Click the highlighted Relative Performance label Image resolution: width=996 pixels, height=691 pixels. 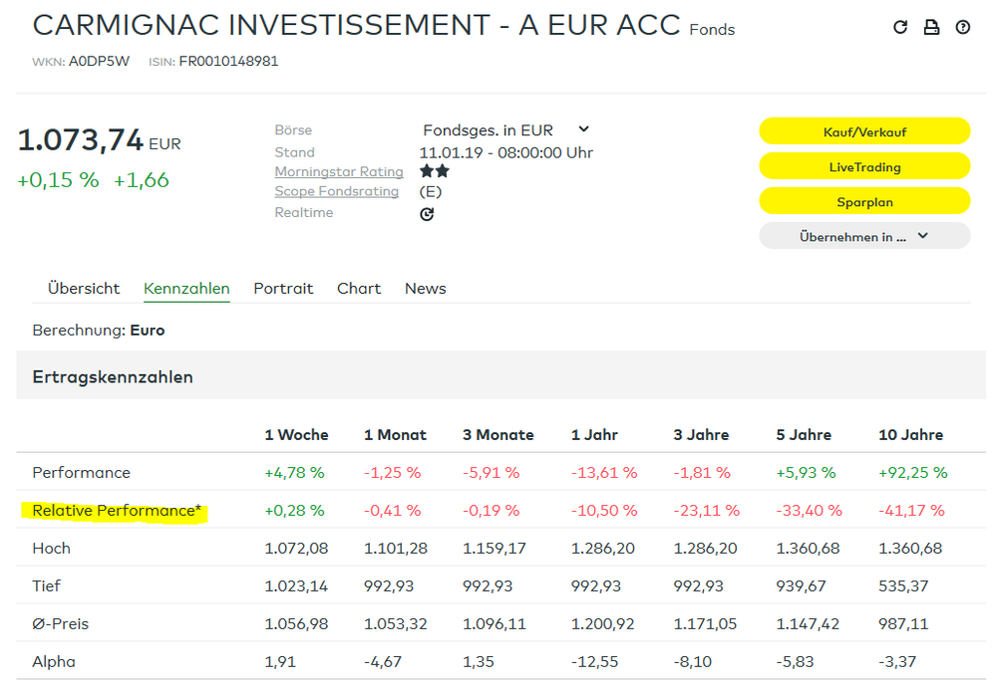pyautogui.click(x=117, y=511)
